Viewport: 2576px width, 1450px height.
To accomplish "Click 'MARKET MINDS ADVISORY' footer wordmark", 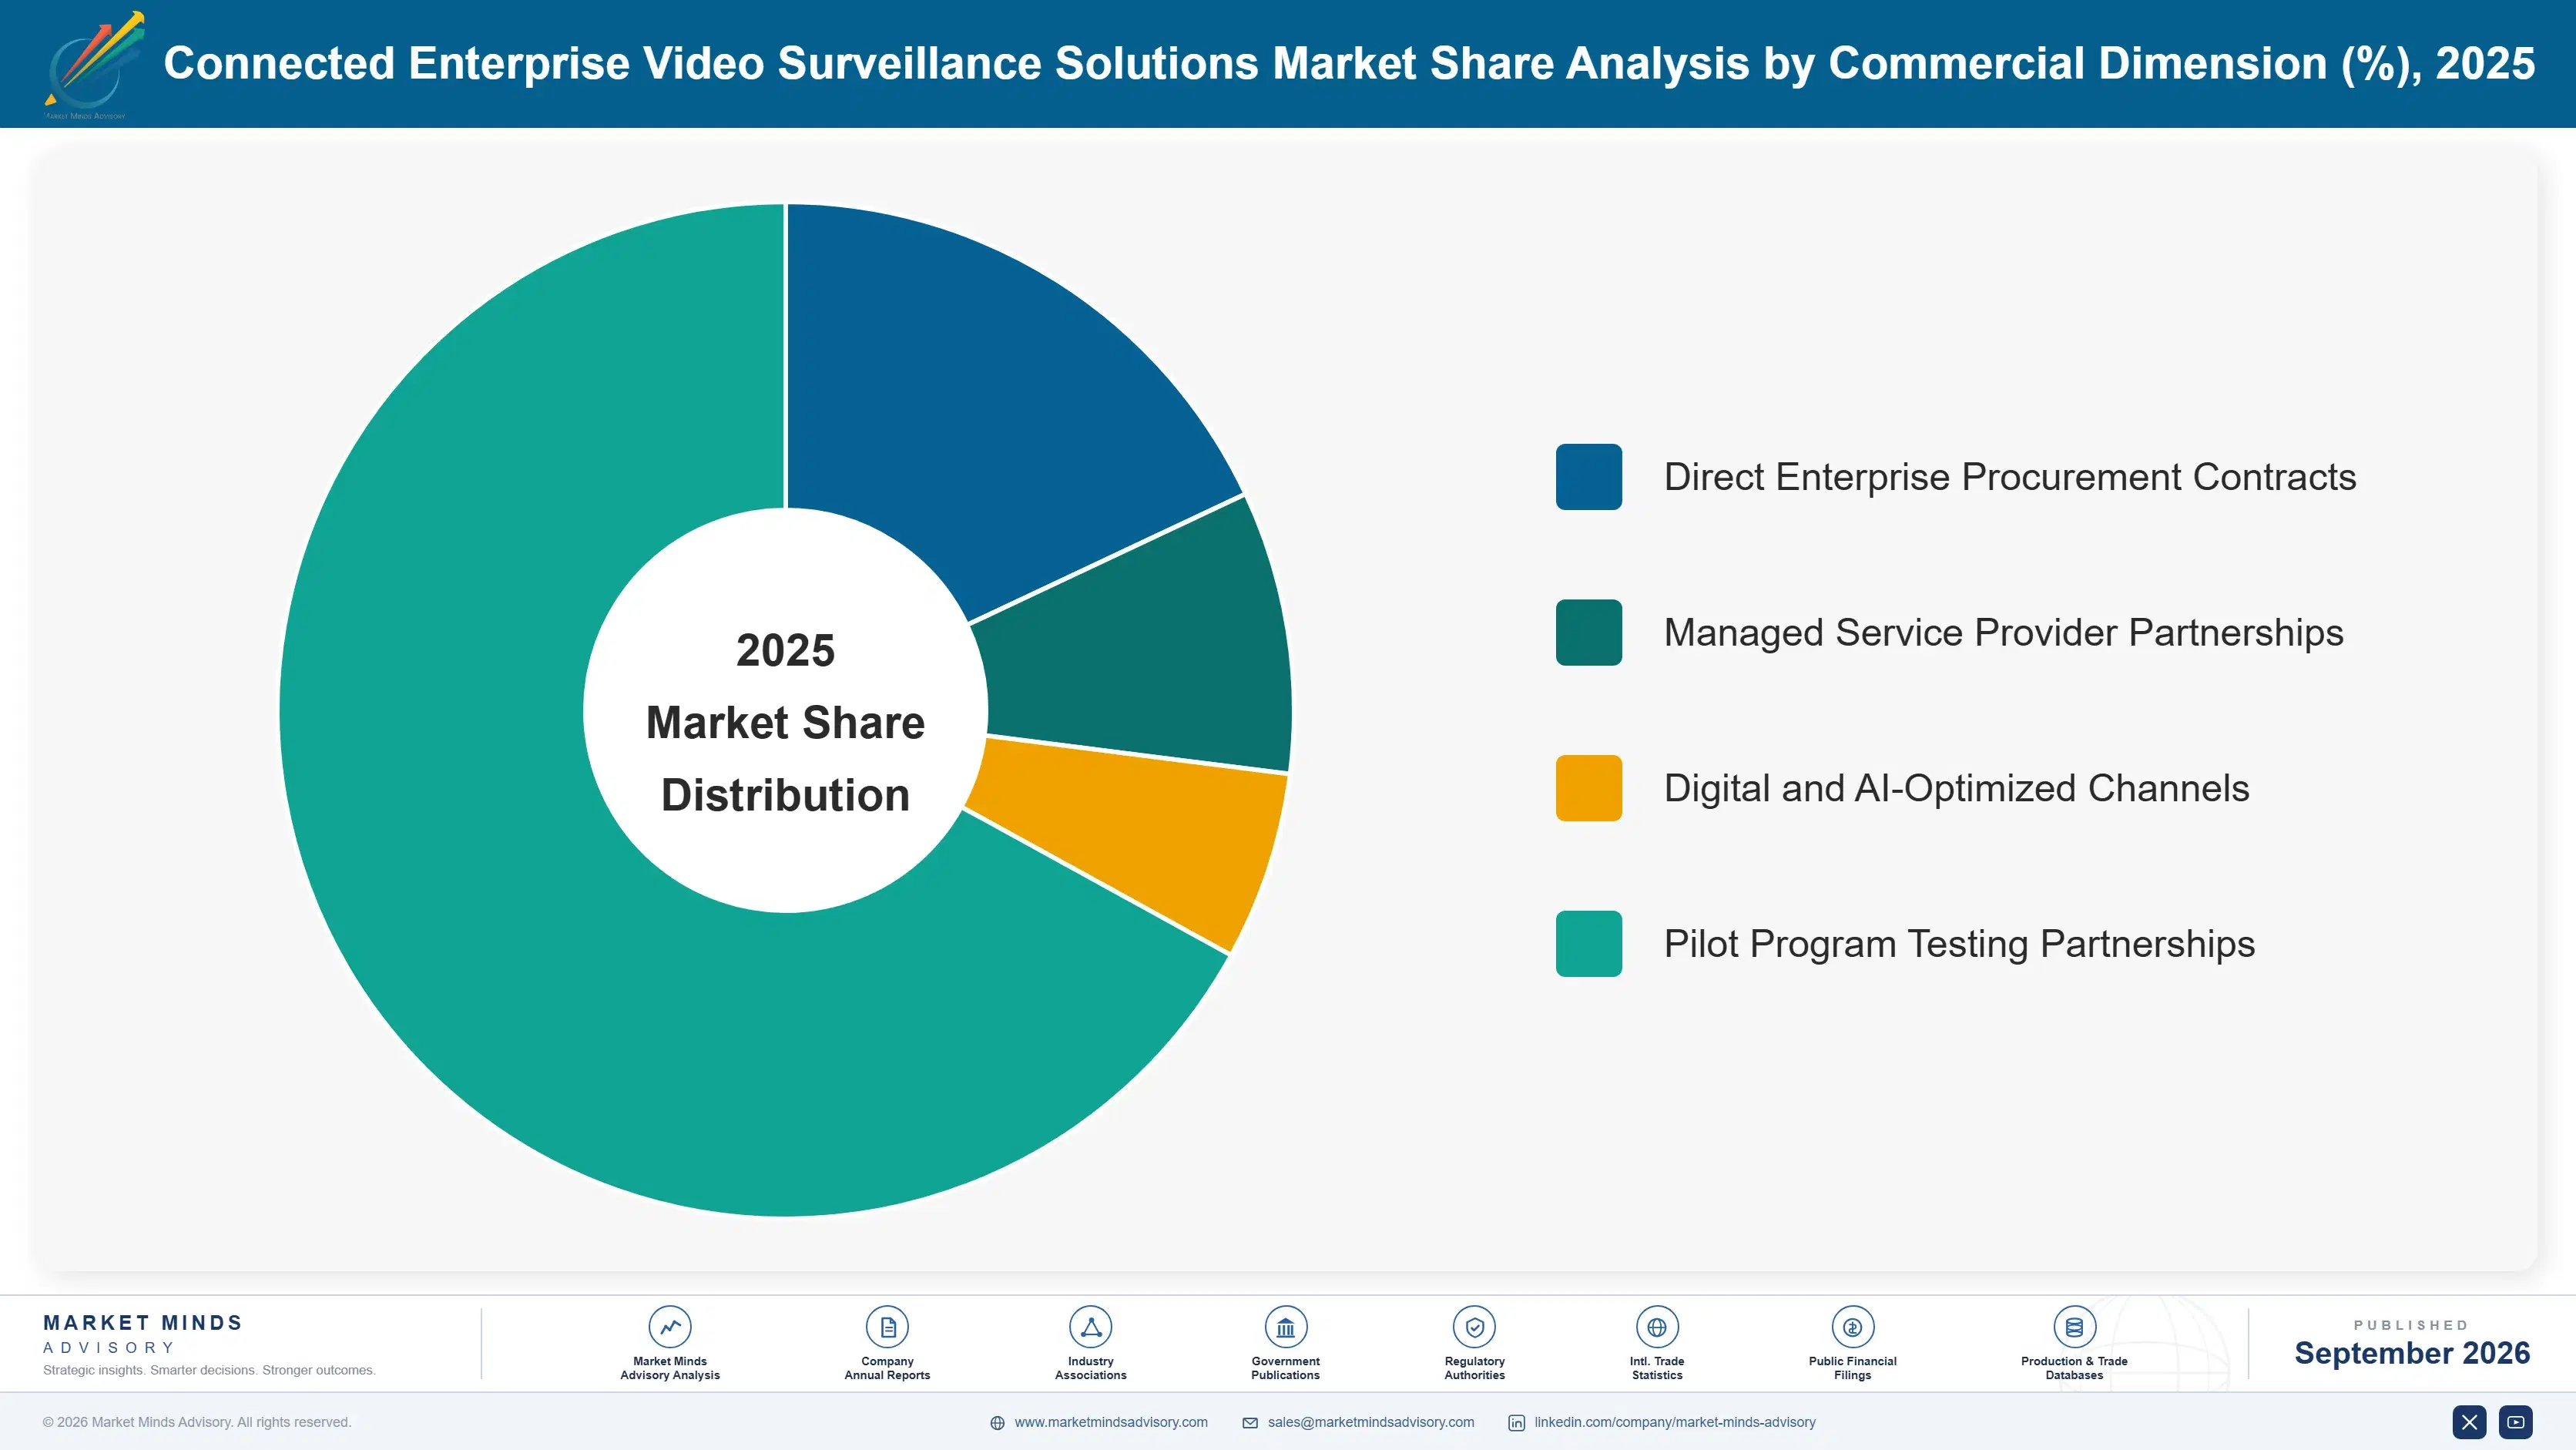I will 143,1334.
